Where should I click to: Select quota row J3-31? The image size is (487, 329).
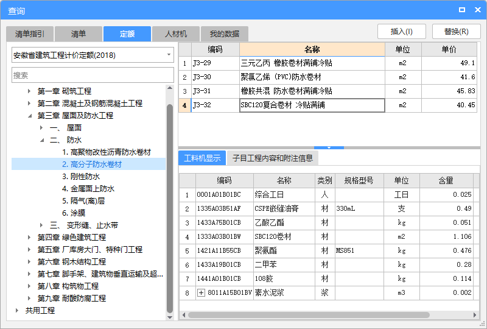[328, 91]
